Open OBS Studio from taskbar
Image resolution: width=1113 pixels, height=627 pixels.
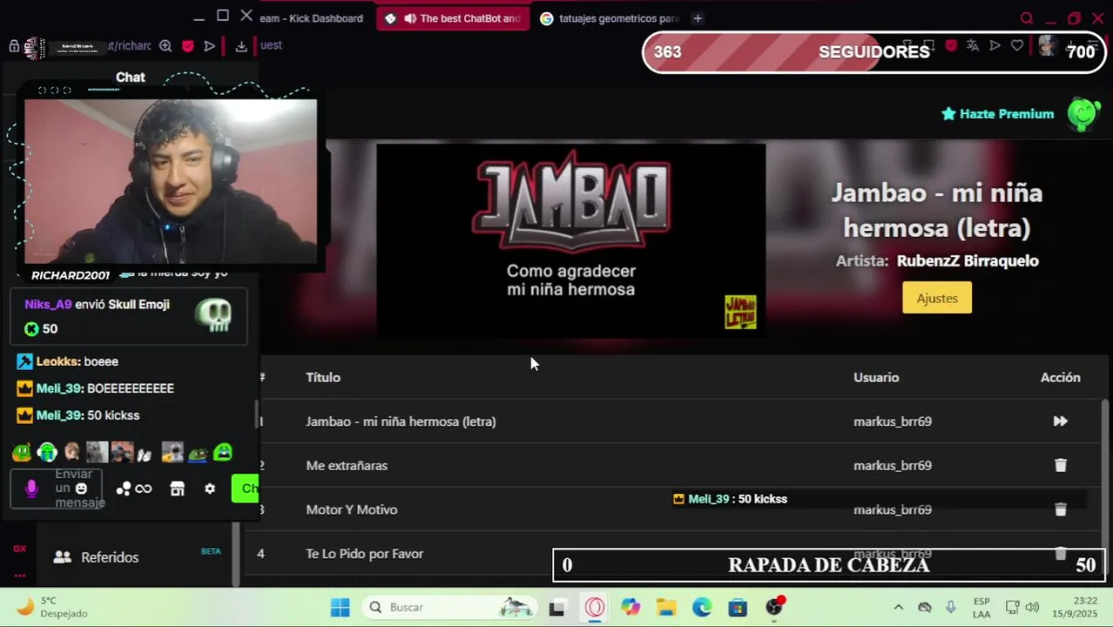pyautogui.click(x=774, y=607)
